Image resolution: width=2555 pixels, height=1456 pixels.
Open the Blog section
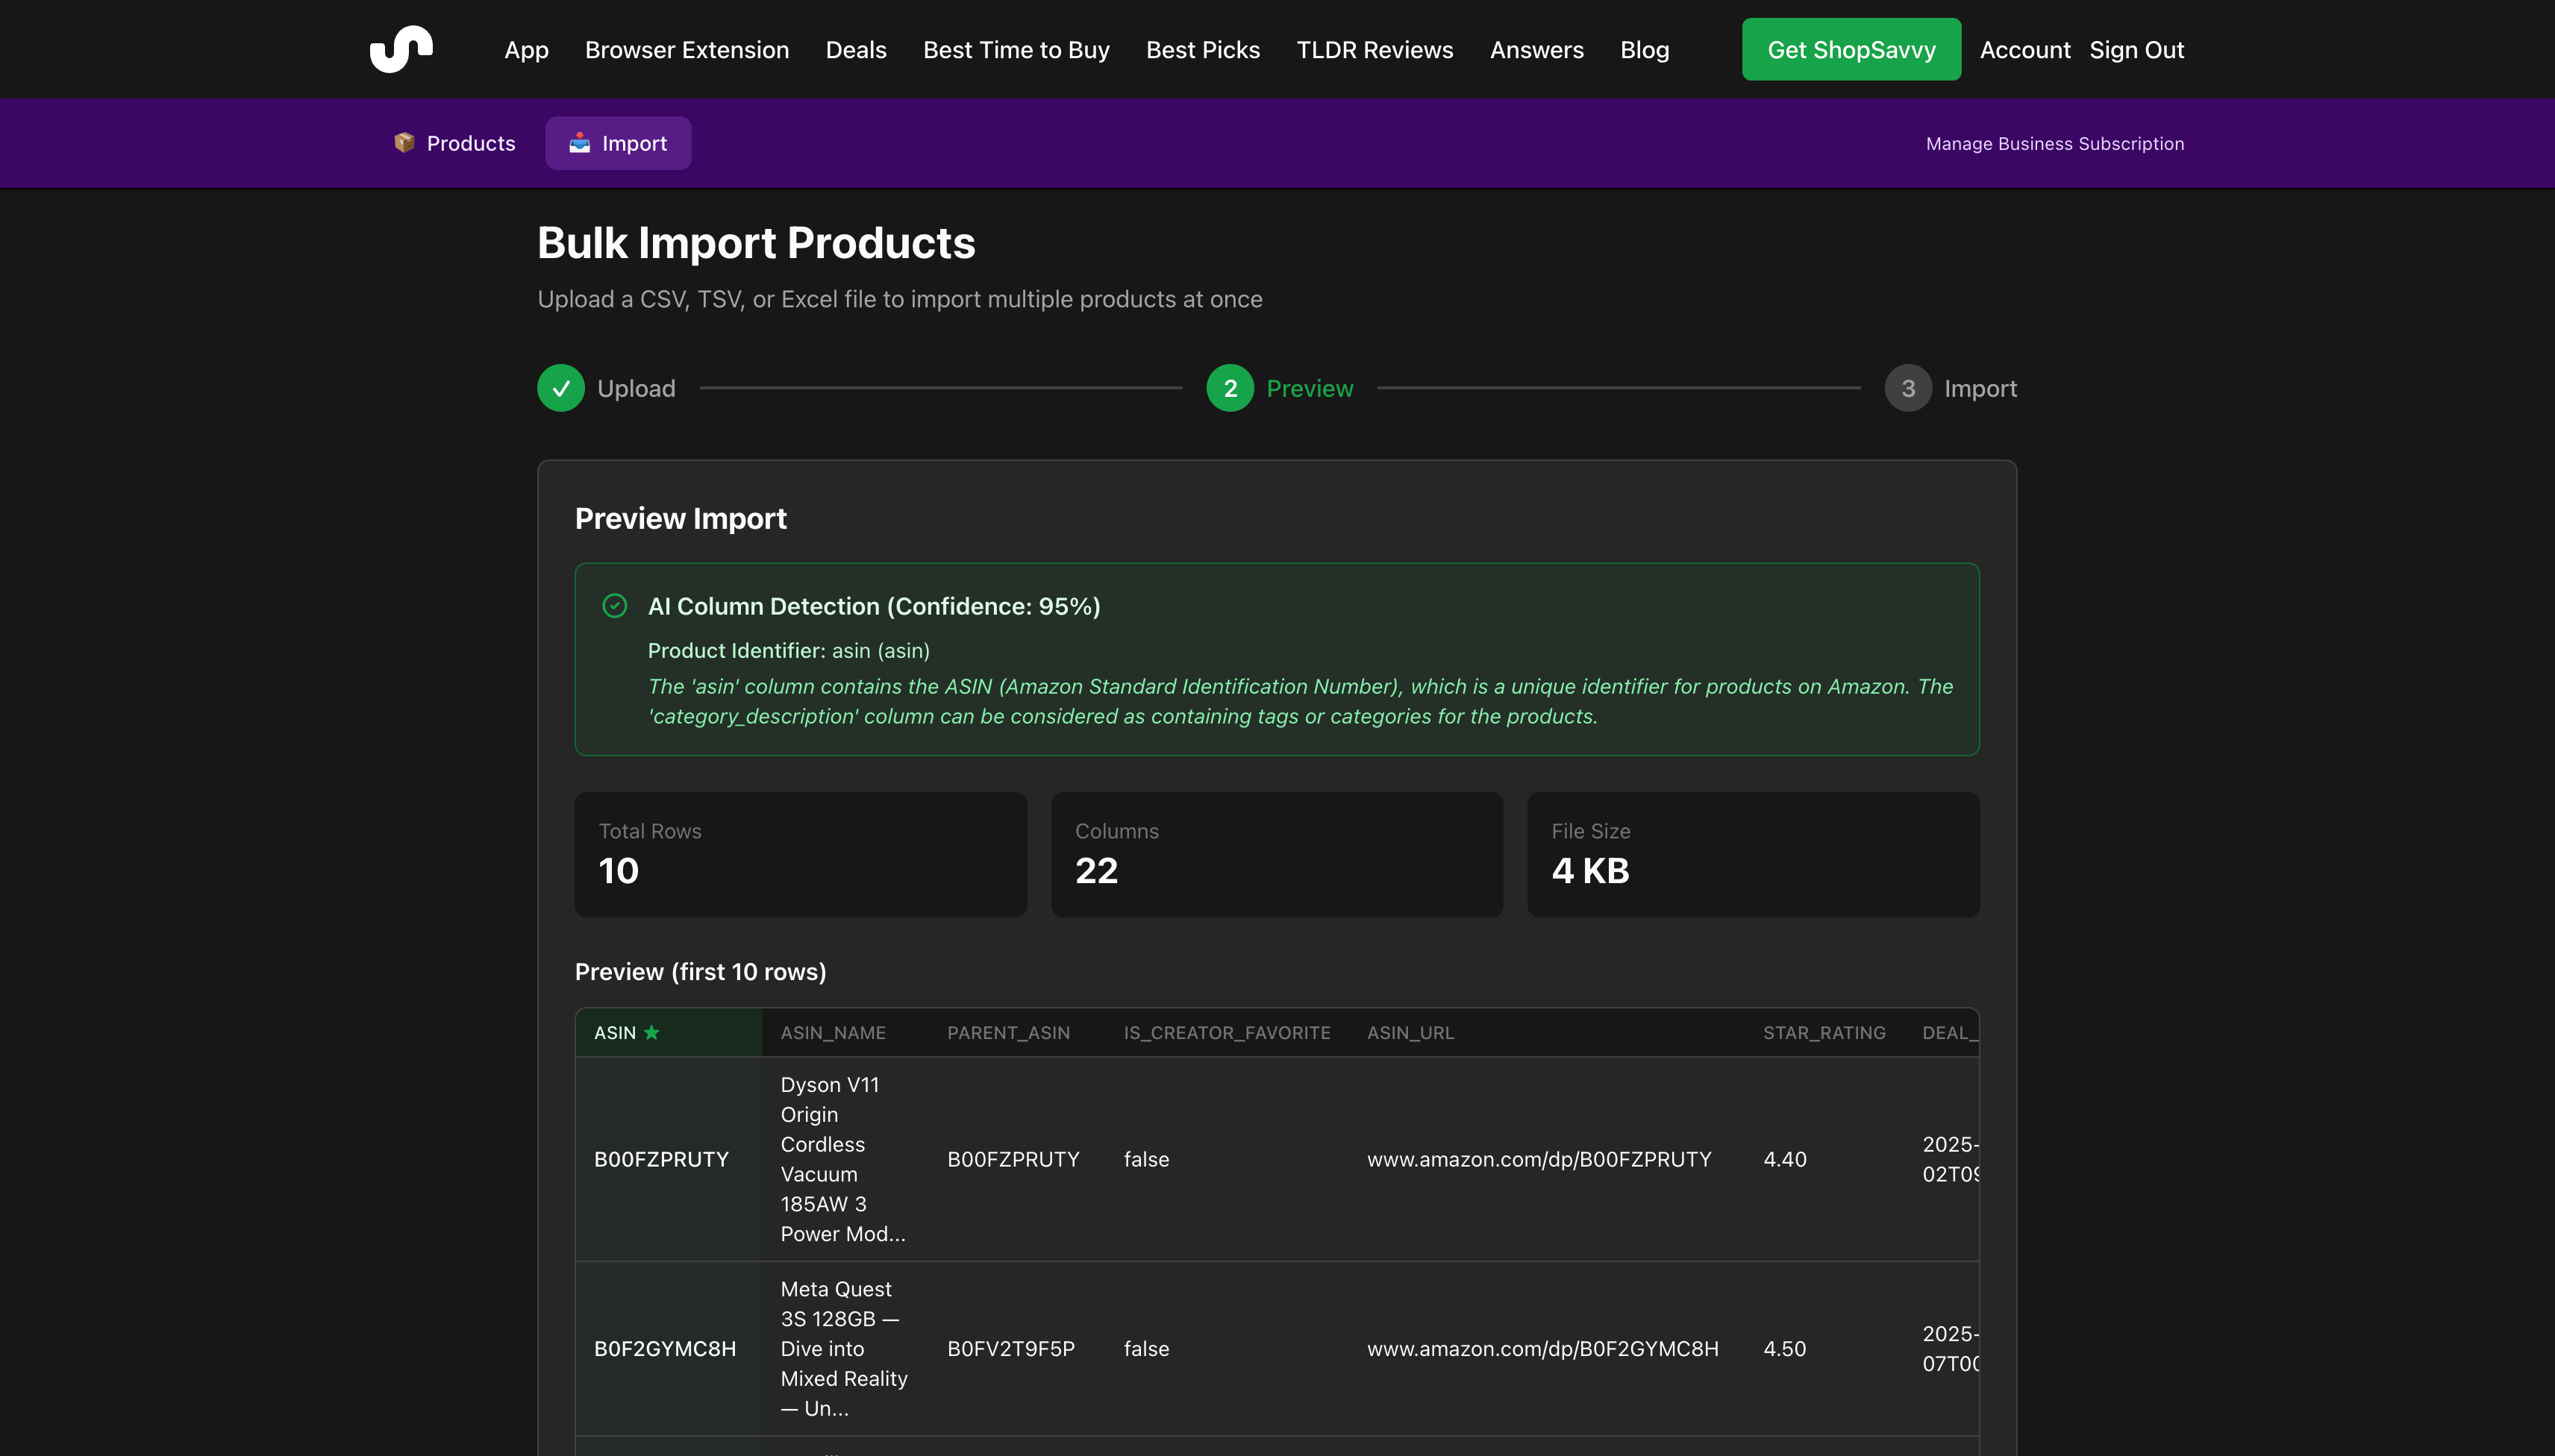tap(1644, 49)
